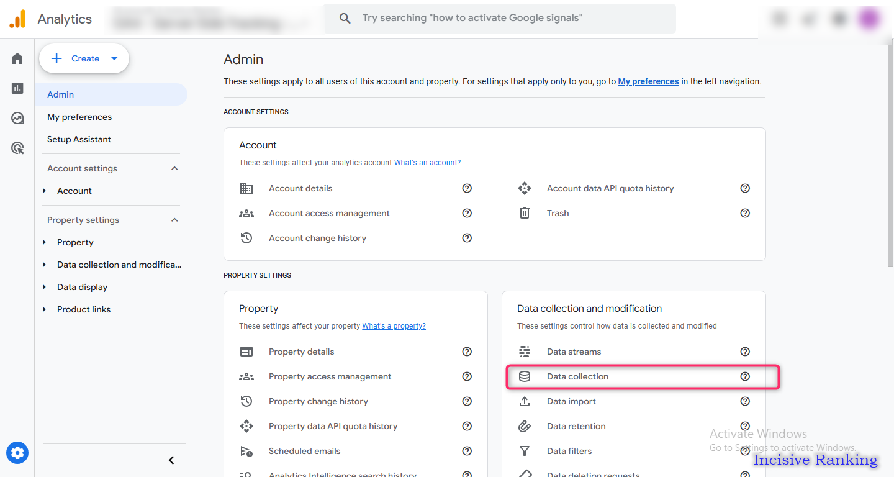Click the vertical page scrollbar
The height and width of the screenshot is (477, 894).
click(x=890, y=155)
